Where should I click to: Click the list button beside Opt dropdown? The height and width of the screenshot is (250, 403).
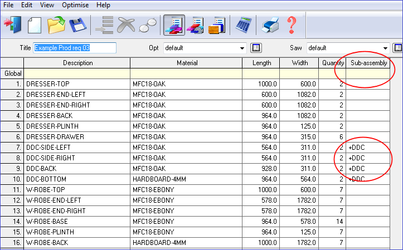tap(256, 48)
